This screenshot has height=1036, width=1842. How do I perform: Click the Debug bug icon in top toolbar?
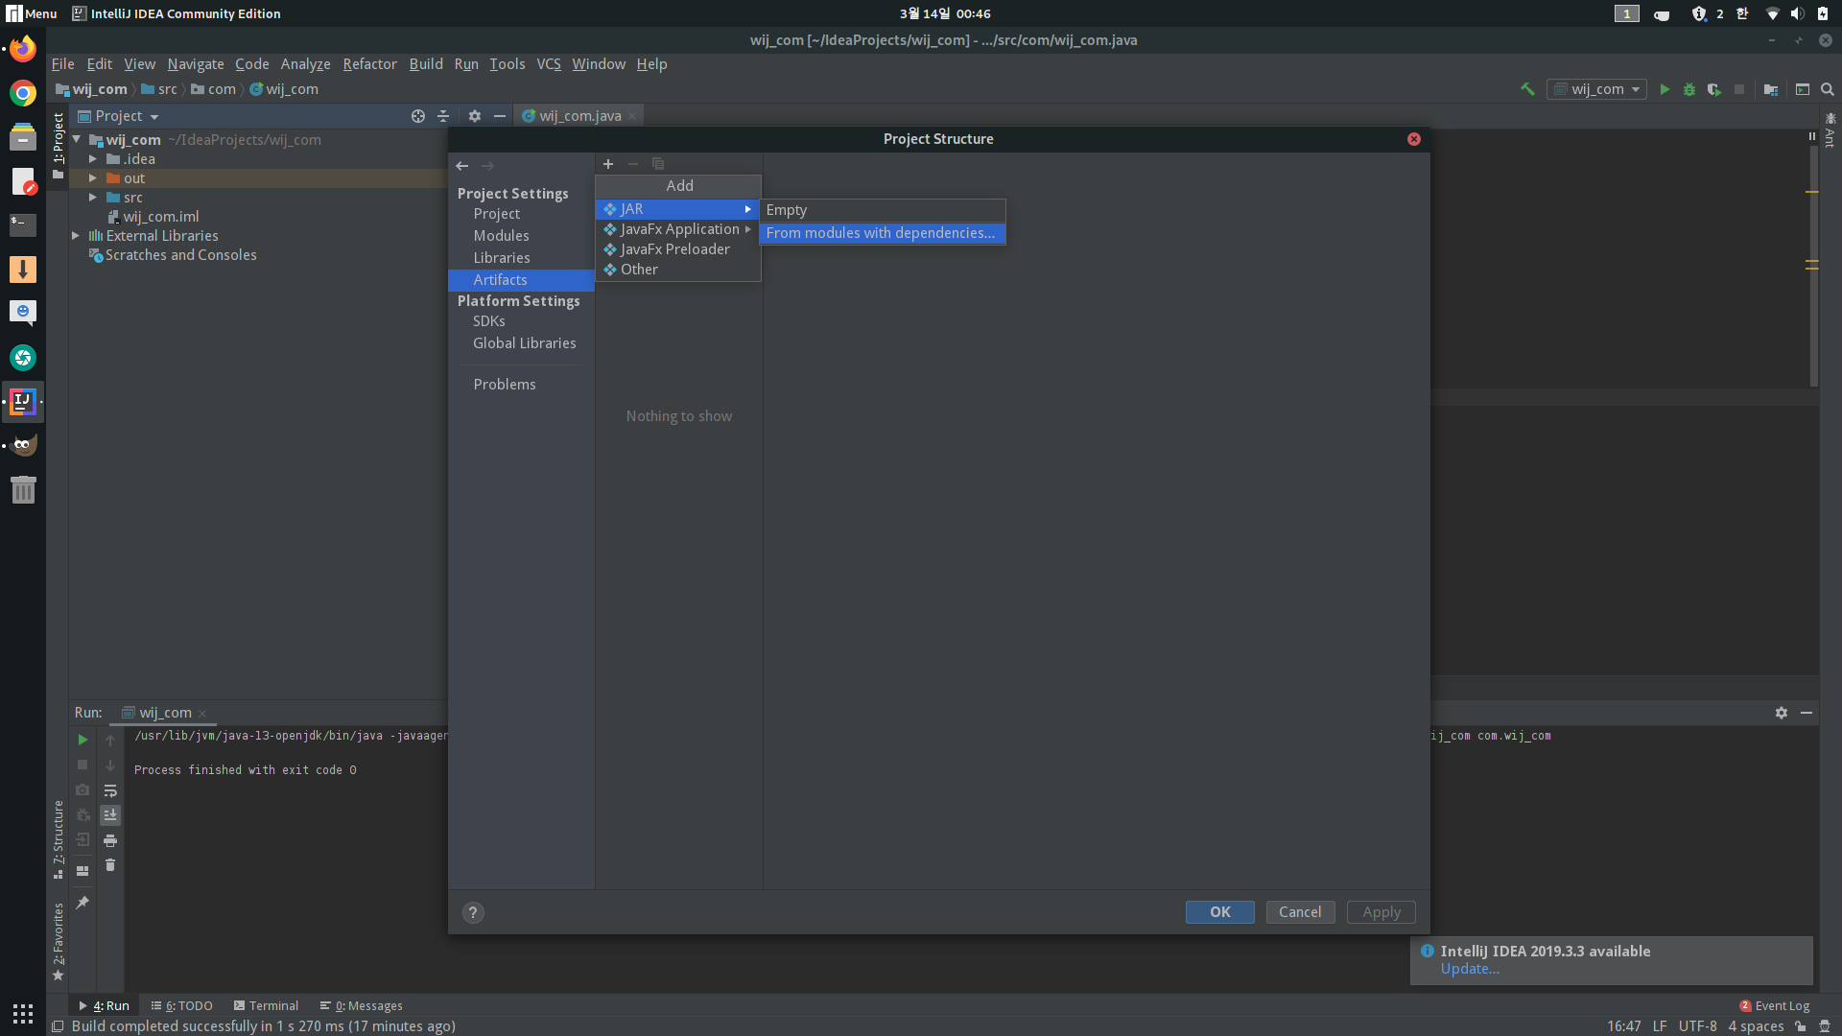pos(1689,89)
